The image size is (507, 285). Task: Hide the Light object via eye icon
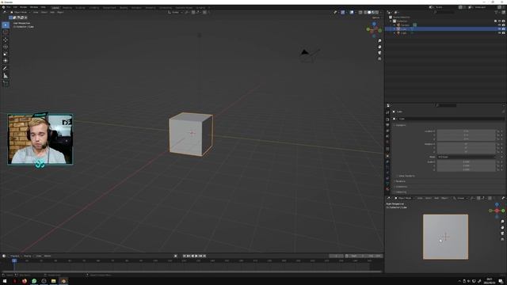point(500,33)
